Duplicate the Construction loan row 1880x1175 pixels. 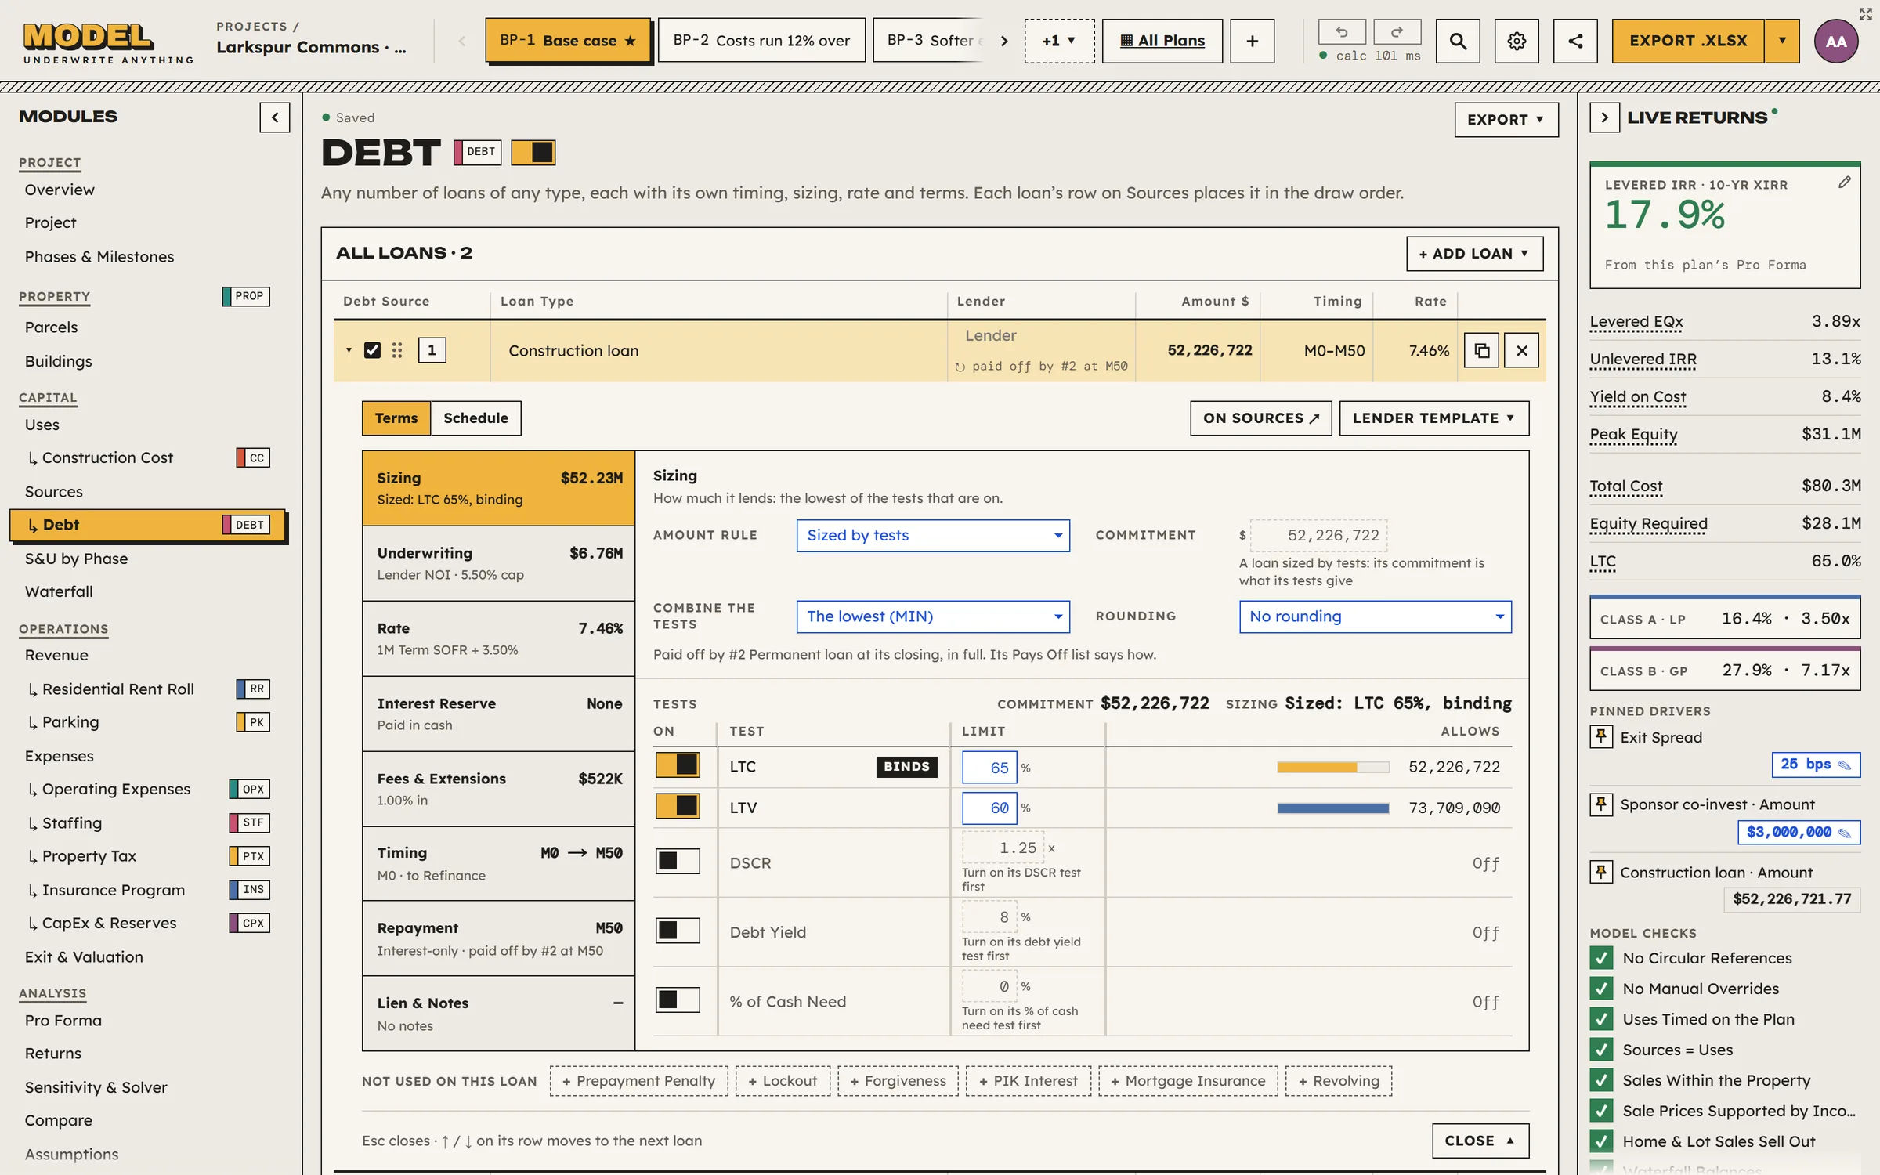[x=1481, y=350]
